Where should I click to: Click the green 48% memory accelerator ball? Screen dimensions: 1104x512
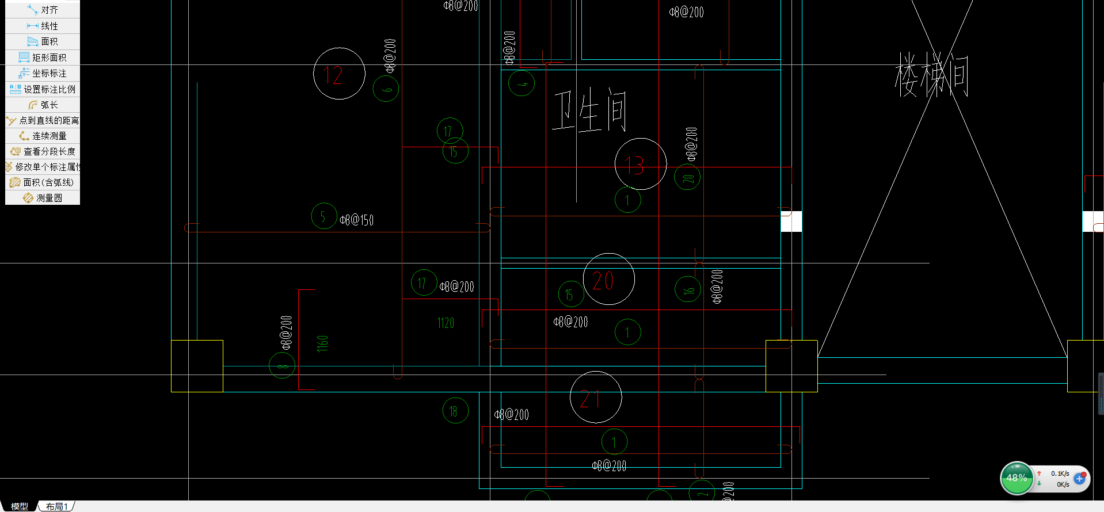[x=1017, y=478]
